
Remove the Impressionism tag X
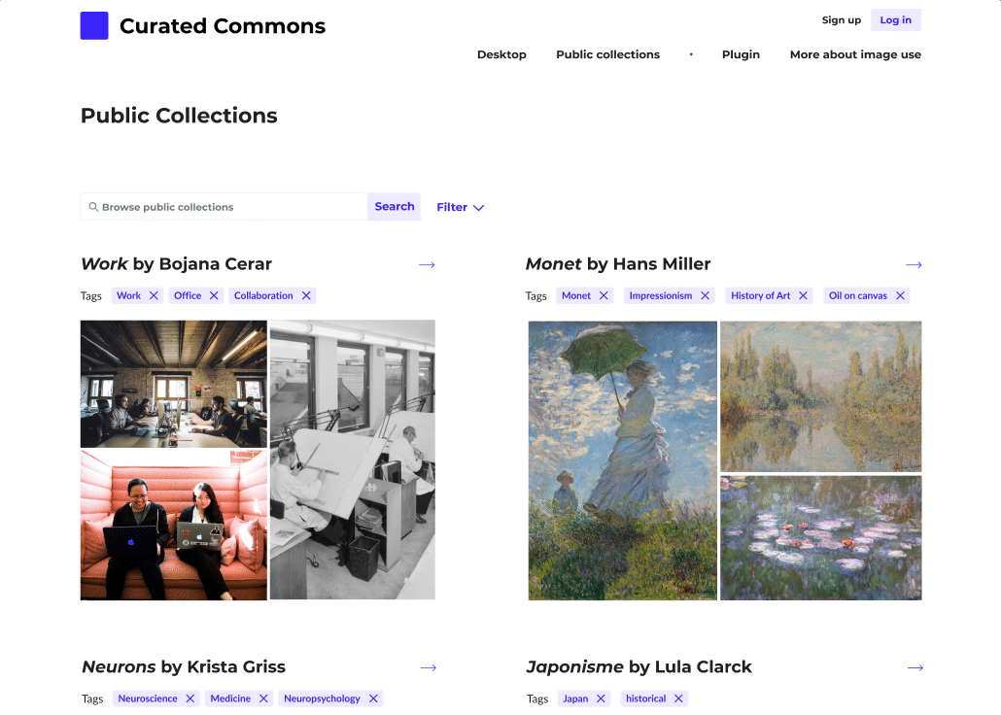(706, 295)
